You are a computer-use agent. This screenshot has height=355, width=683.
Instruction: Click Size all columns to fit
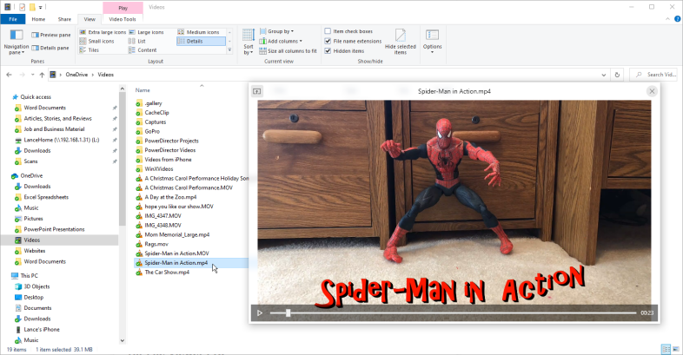[x=288, y=51]
